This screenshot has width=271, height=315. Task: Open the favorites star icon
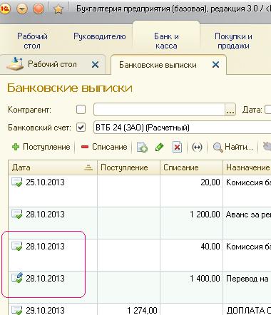(x=58, y=9)
